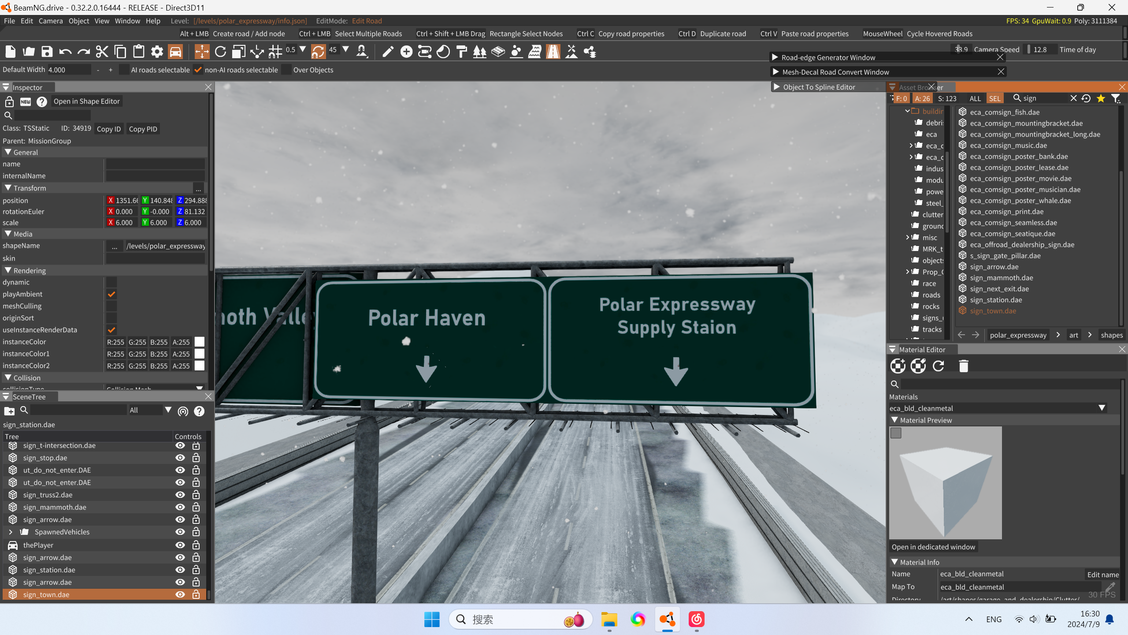The width and height of the screenshot is (1128, 635).
Task: Click the Undo arrow icon
Action: pyautogui.click(x=65, y=52)
